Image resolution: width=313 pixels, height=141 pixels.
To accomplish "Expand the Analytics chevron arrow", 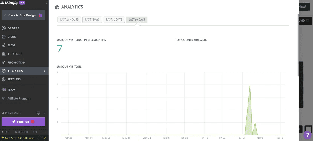I will point(44,71).
